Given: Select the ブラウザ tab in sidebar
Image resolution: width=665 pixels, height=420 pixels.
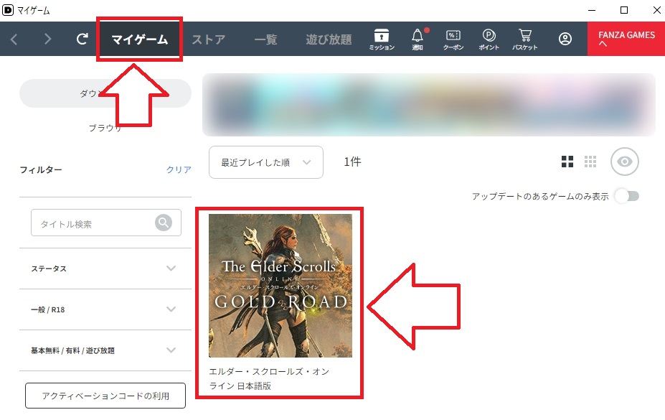Looking at the screenshot, I should tap(105, 128).
